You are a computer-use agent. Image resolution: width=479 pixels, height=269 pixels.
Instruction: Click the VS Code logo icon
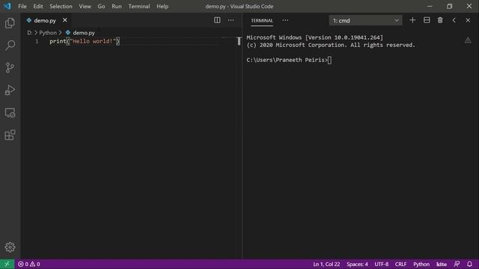click(7, 6)
